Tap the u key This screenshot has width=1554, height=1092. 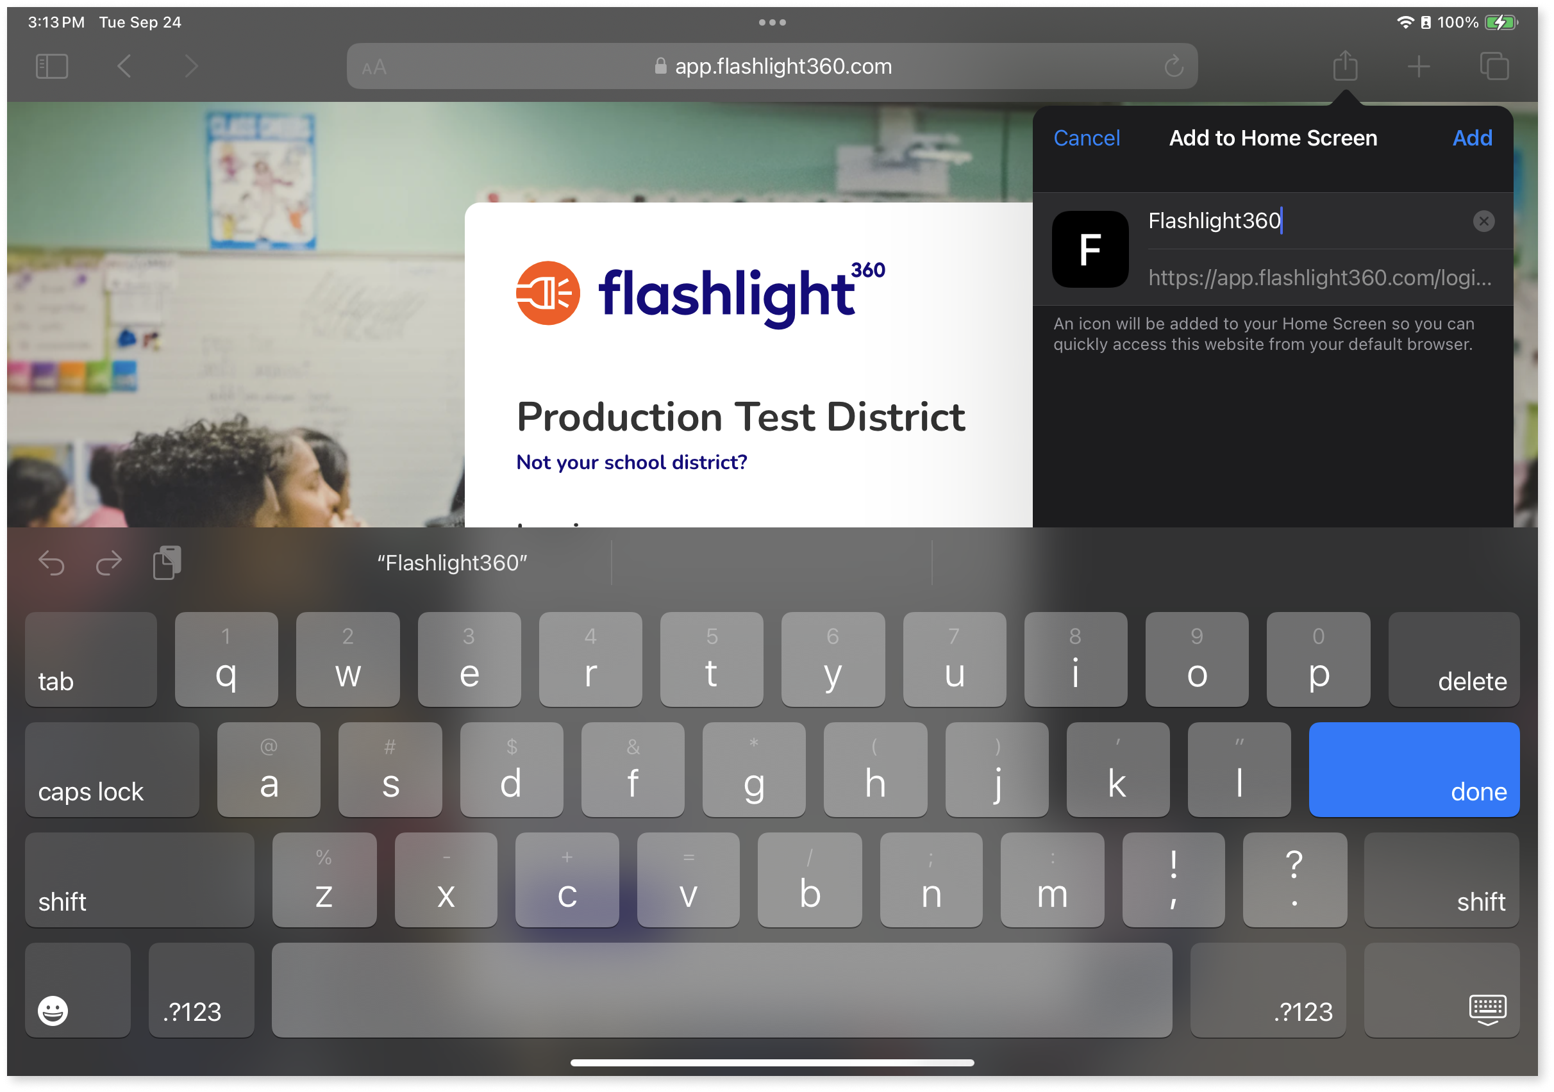(955, 659)
